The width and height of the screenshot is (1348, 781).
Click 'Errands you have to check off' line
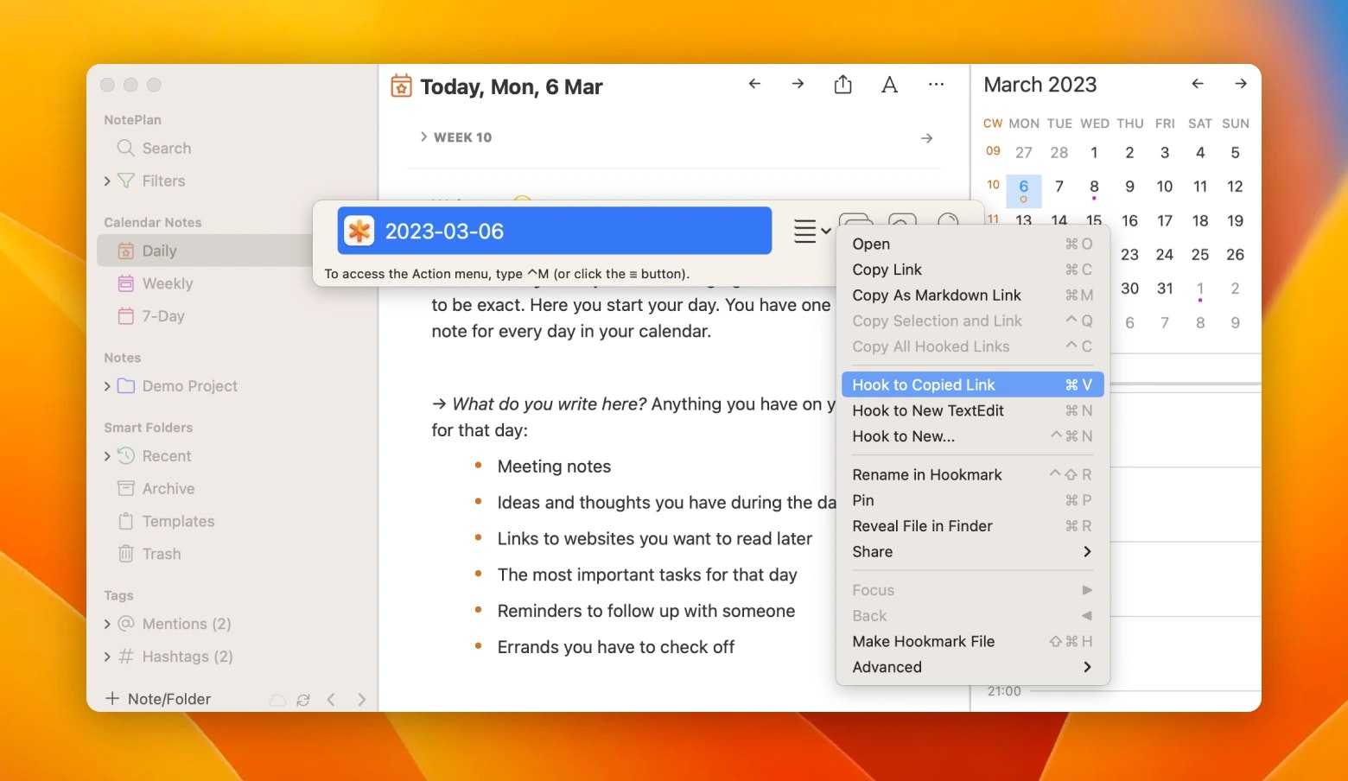615,647
